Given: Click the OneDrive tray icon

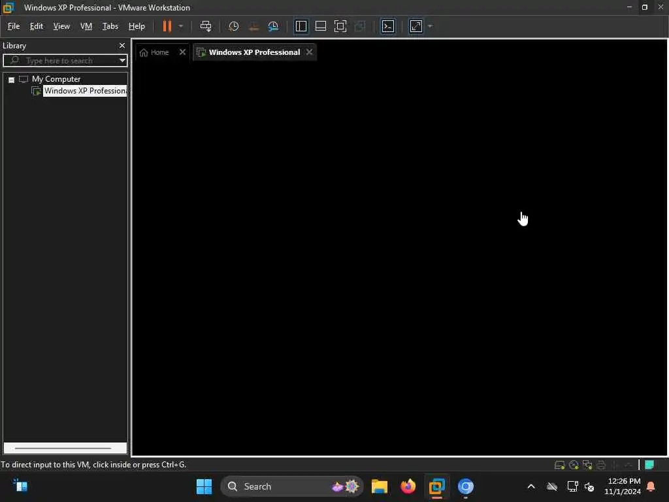Looking at the screenshot, I should tap(551, 486).
